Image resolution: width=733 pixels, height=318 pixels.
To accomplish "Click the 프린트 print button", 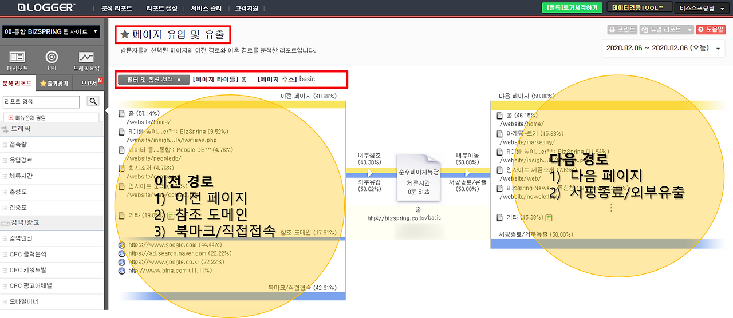I will point(622,30).
